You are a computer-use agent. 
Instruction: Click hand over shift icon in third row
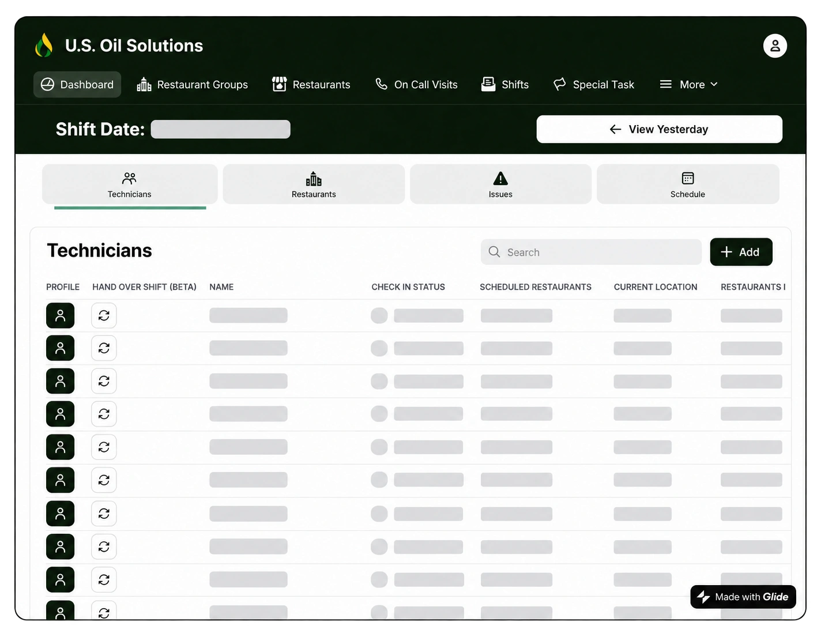104,381
